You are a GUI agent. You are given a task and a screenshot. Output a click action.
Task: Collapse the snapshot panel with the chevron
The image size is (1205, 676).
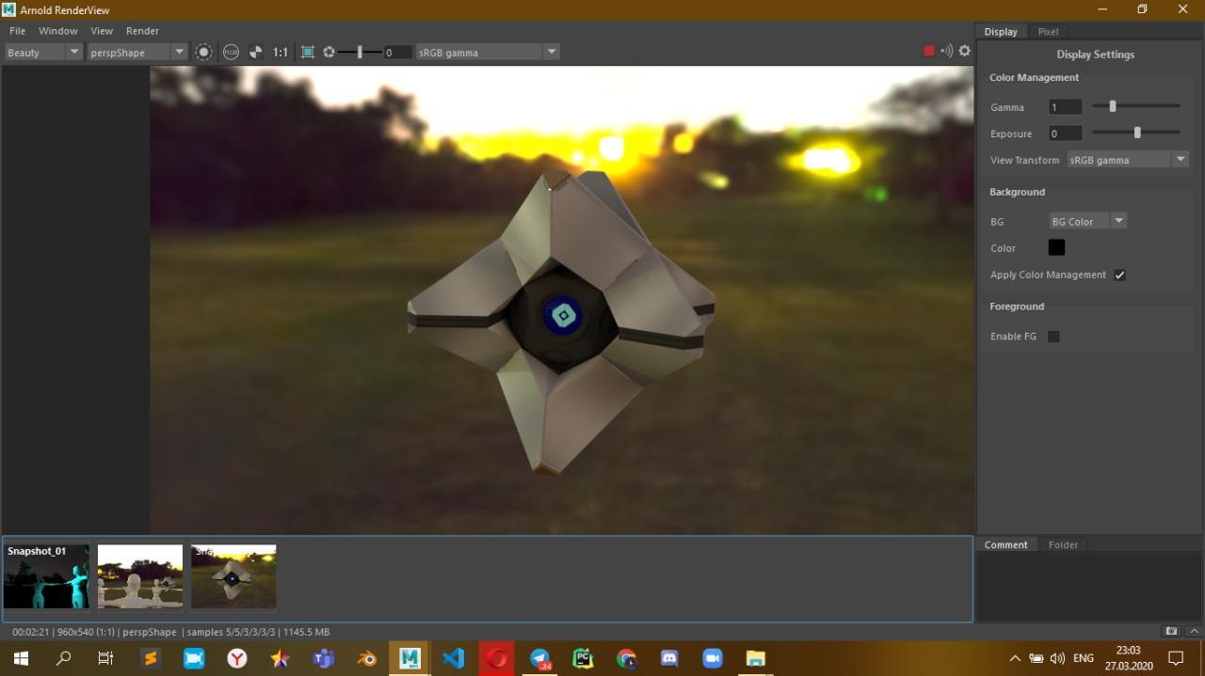click(1194, 632)
